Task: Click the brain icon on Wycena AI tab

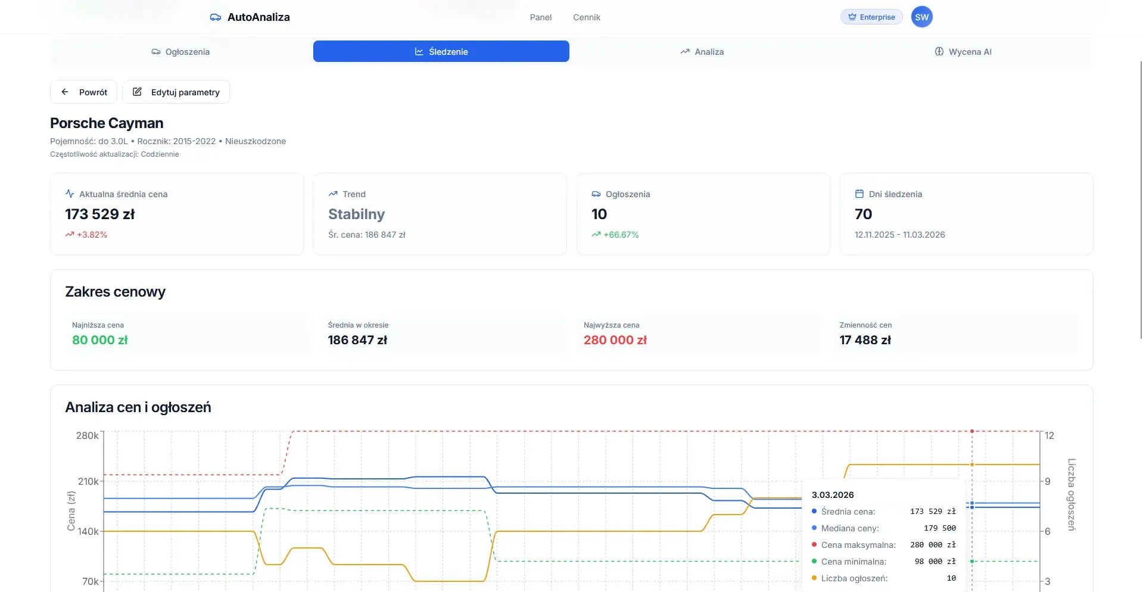Action: point(939,52)
